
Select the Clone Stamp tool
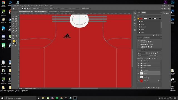16,24
